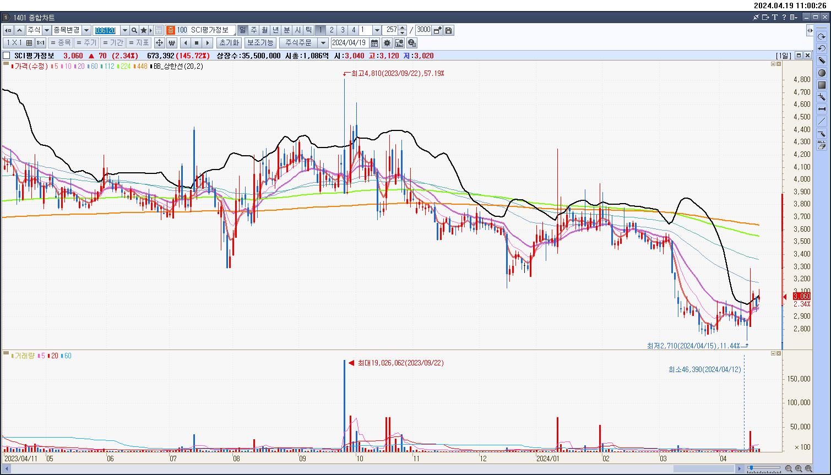Screen dimensions: 831x475
Task: Click the export arrow icon in title bar
Action: pos(765,17)
